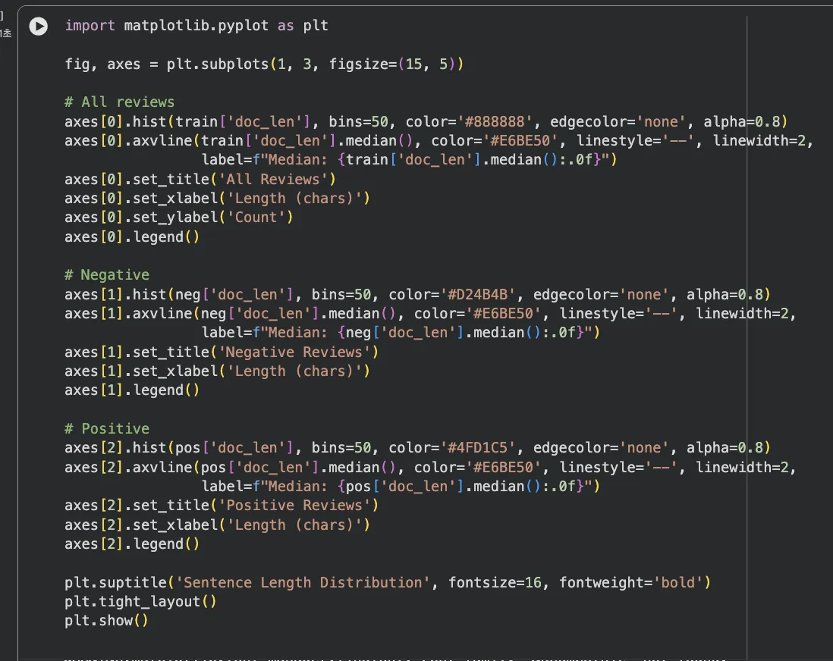Click the plt.tight_layout() line

[x=141, y=602]
